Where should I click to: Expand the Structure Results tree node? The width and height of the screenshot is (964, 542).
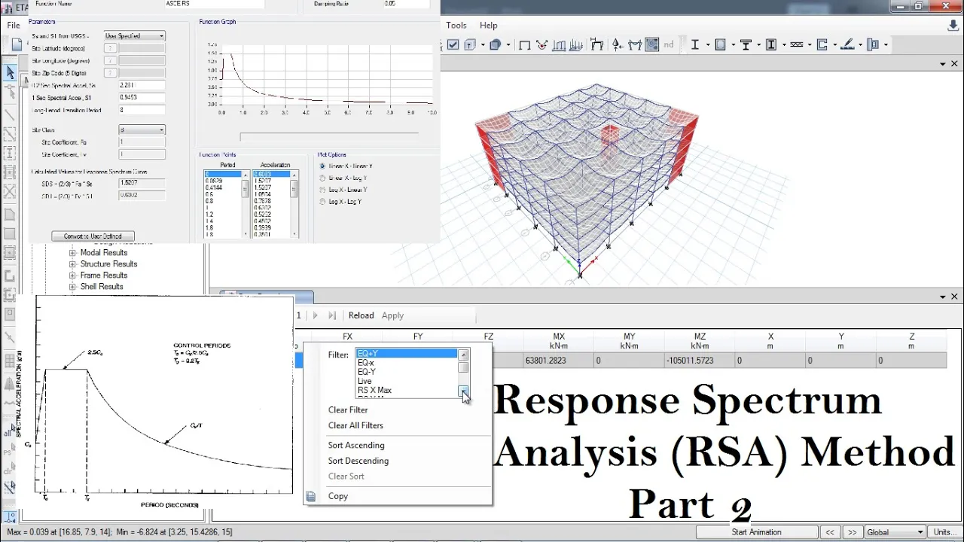click(73, 264)
